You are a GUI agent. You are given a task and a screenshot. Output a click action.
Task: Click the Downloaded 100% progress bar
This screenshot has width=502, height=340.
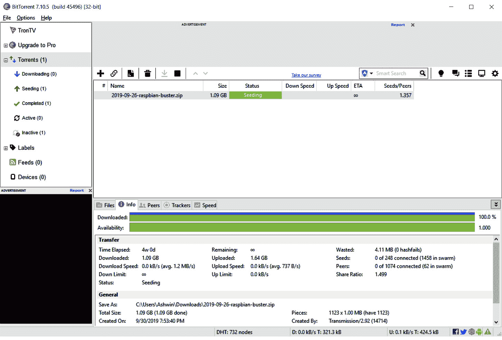[x=302, y=217]
